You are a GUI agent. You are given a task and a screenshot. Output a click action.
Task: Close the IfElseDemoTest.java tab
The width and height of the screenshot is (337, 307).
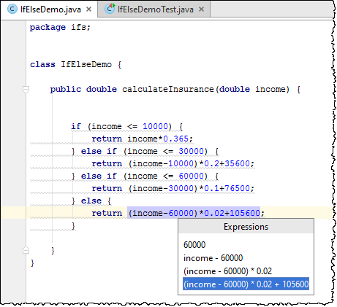201,9
